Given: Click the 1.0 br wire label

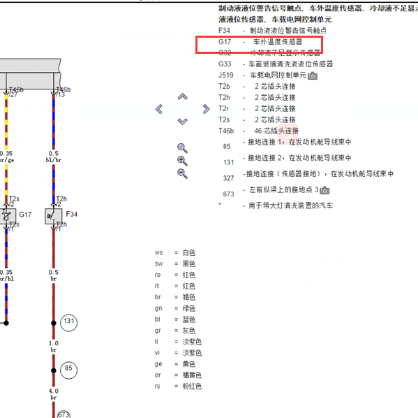Looking at the screenshot, I should (53, 347).
